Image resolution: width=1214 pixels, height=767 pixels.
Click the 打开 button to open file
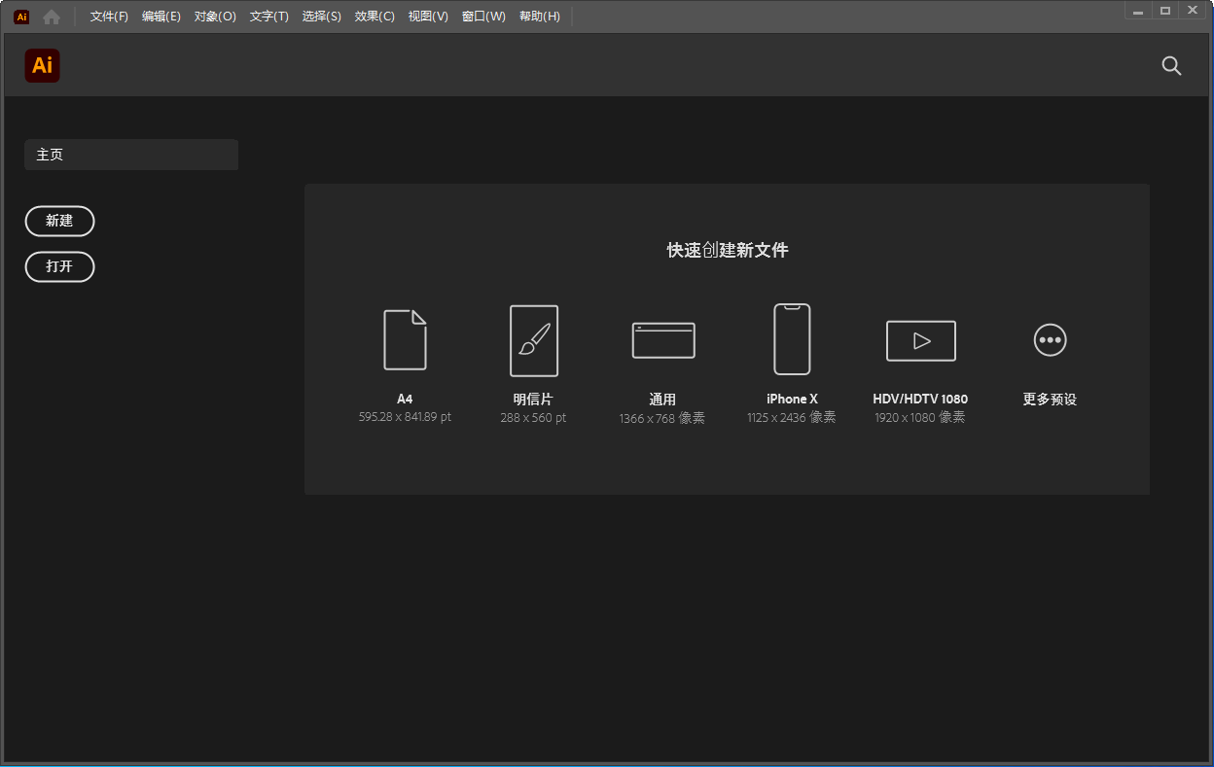59,266
